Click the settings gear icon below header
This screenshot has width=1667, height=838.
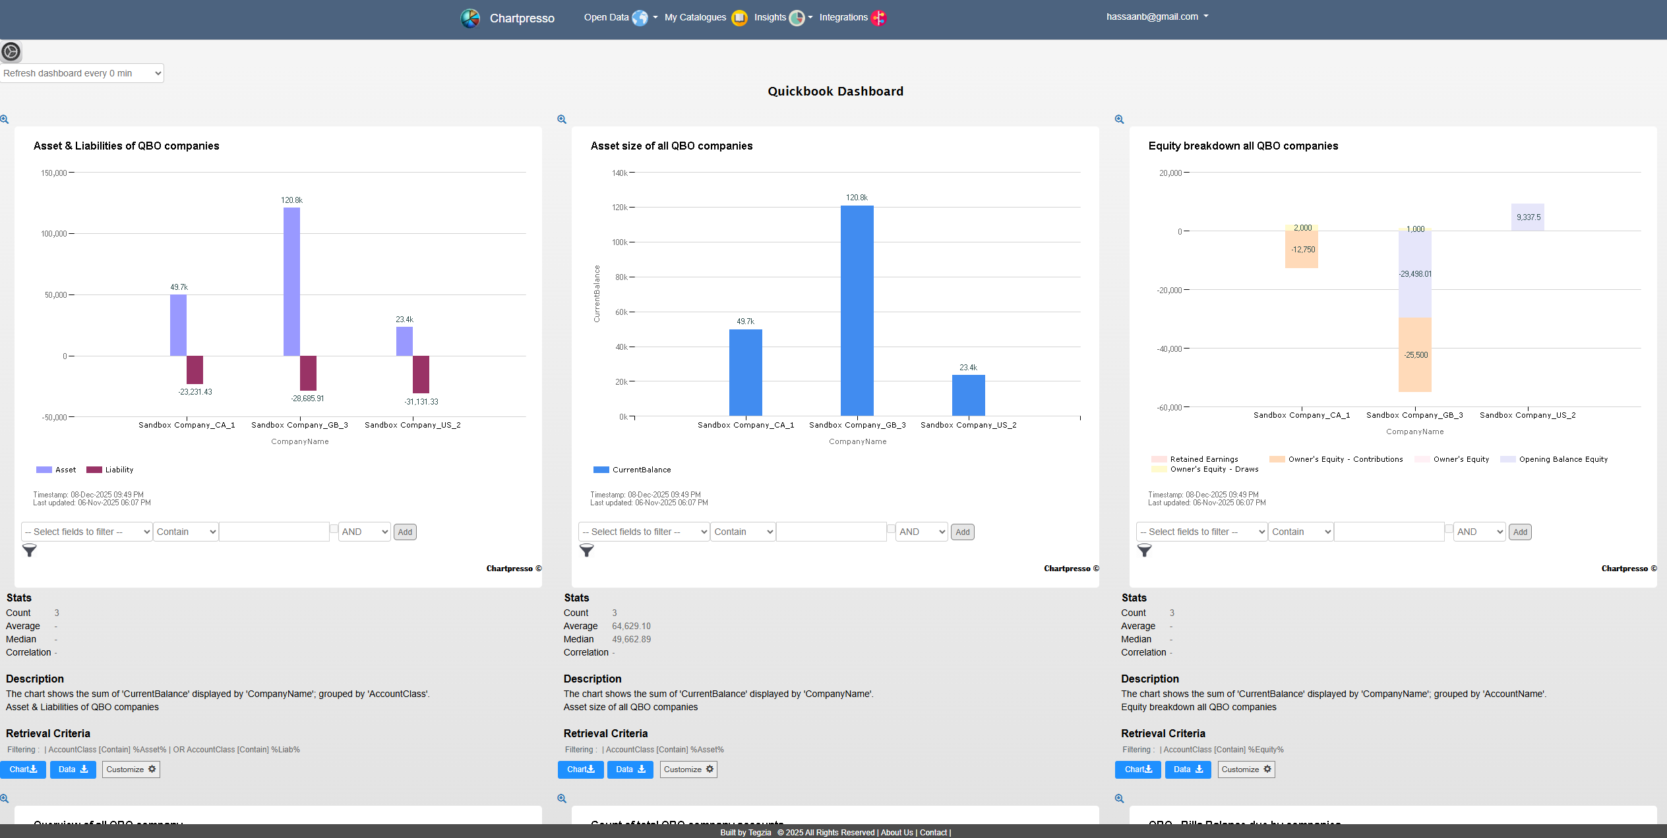11,51
